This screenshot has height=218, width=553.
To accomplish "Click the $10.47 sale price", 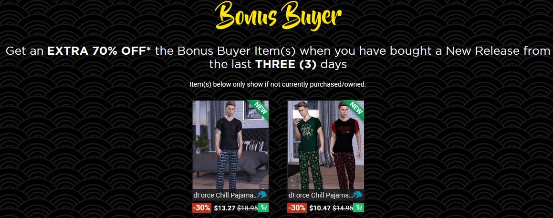I will (x=320, y=208).
